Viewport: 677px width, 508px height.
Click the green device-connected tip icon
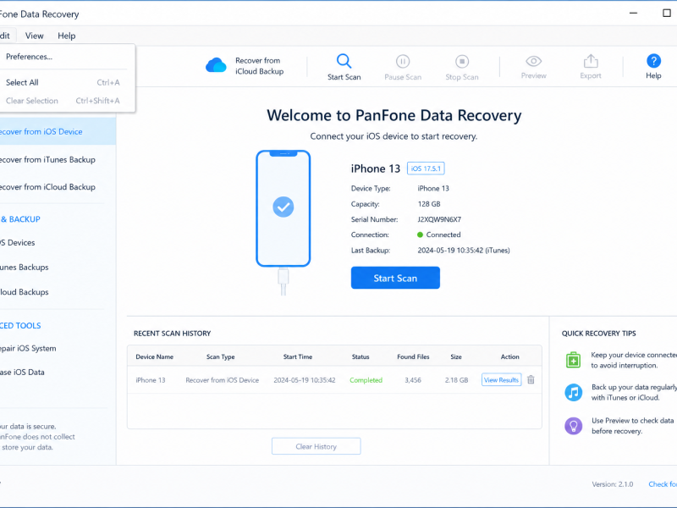pyautogui.click(x=573, y=359)
